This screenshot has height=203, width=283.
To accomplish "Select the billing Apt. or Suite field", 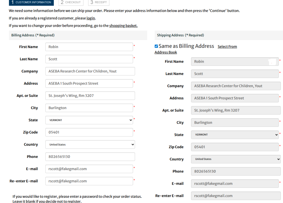I will pyautogui.click(x=90, y=96).
